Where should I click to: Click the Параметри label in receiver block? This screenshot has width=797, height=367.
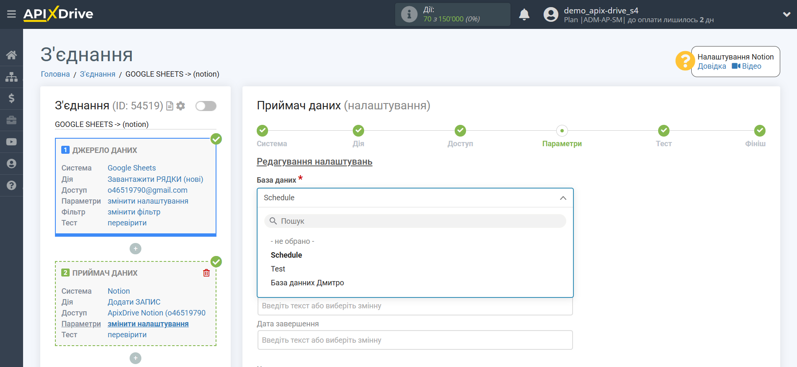(81, 324)
